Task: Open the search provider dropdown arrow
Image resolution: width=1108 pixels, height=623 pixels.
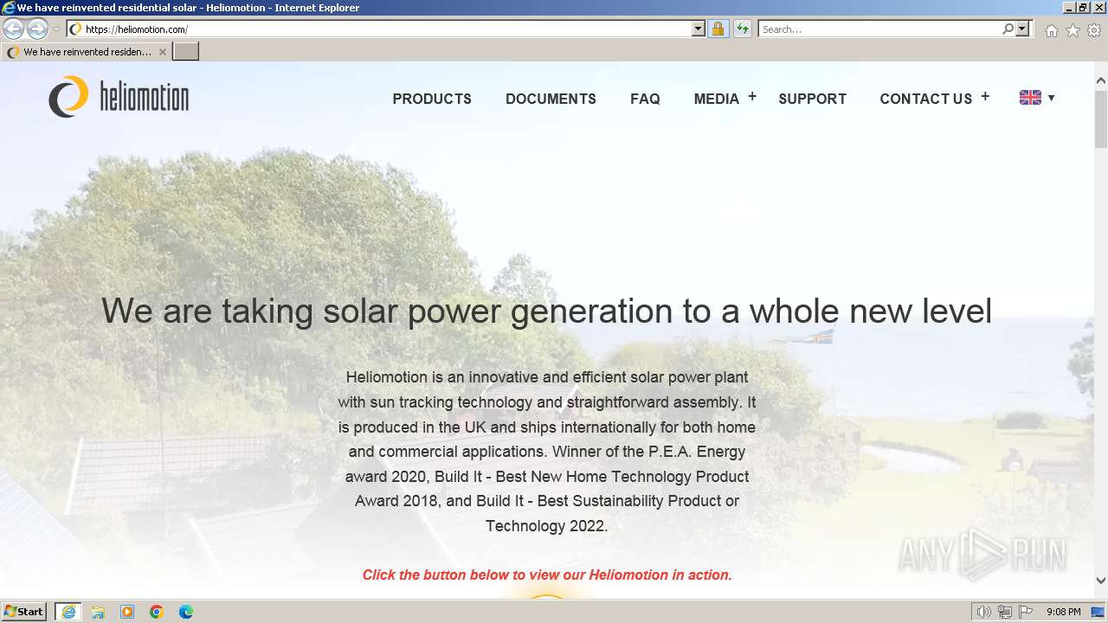Action: click(1022, 29)
